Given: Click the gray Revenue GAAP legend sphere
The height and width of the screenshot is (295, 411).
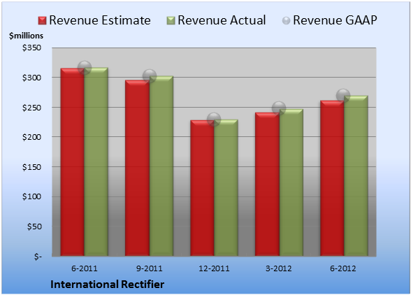Looking at the screenshot, I should [287, 21].
